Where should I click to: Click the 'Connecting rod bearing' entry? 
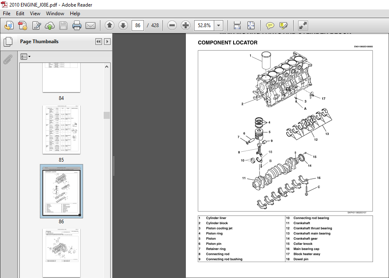[x=311, y=218]
